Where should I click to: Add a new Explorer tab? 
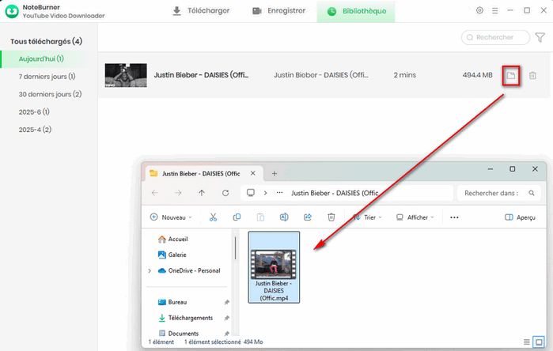[x=275, y=173]
